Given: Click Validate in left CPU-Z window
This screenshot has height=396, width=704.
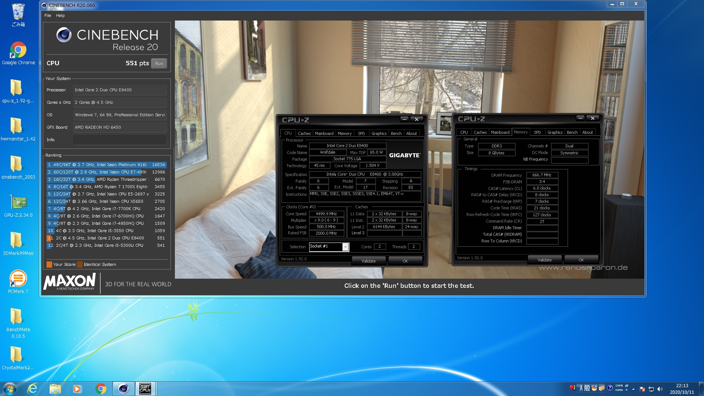Looking at the screenshot, I should click(368, 261).
